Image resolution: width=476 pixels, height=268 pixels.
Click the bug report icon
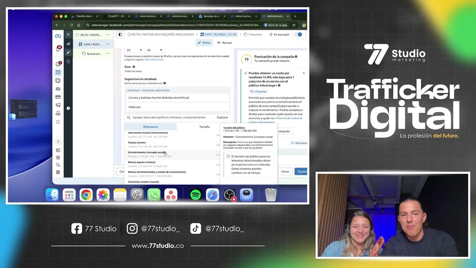point(58,172)
